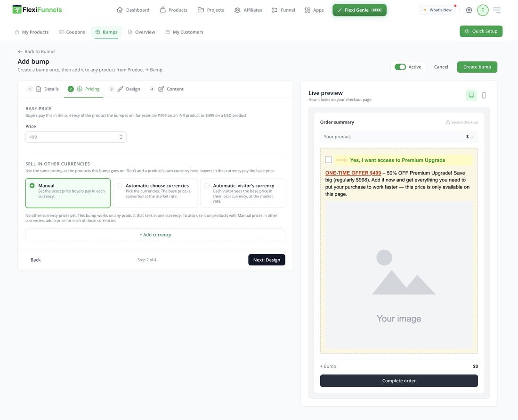Click the FlexiFunnels logo
This screenshot has height=420, width=518.
click(37, 9)
